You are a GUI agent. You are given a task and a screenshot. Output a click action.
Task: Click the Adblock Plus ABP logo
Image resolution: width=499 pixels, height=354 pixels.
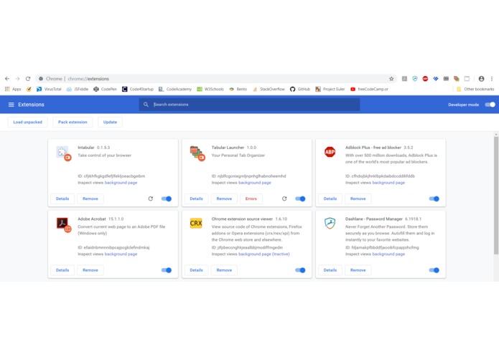click(x=330, y=152)
